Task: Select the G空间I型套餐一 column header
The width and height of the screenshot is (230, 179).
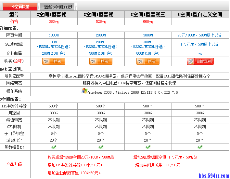Action: 54,14
